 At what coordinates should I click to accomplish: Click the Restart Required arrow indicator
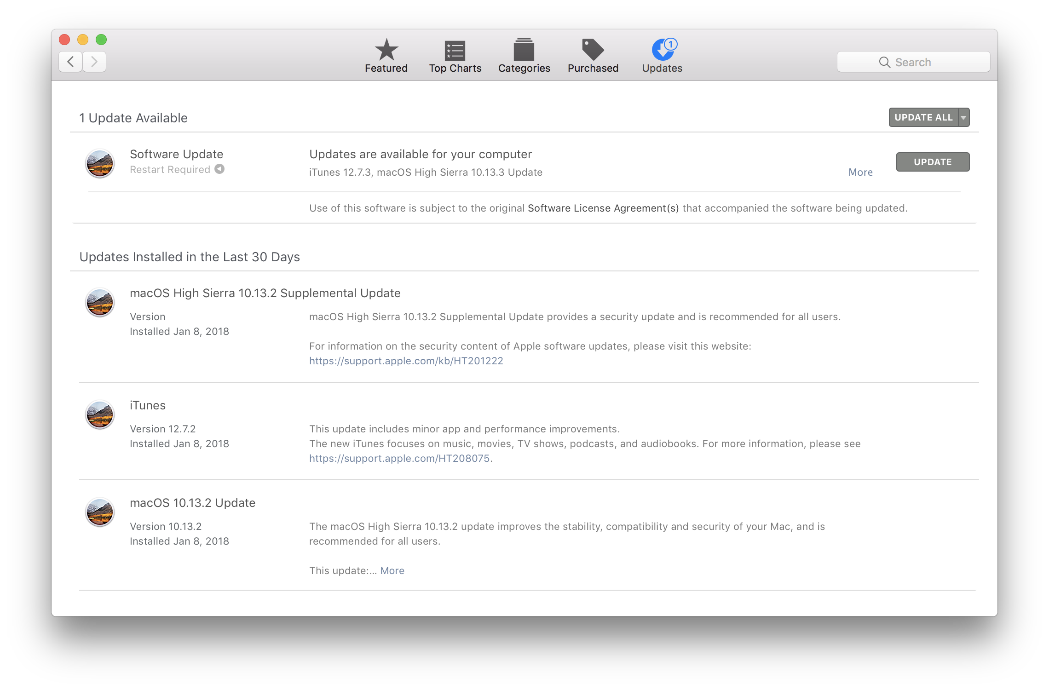tap(220, 169)
